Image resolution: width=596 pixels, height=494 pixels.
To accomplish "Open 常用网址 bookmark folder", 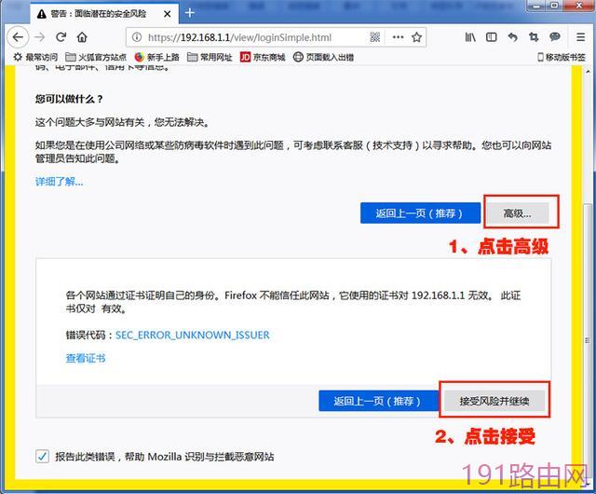I will 210,57.
